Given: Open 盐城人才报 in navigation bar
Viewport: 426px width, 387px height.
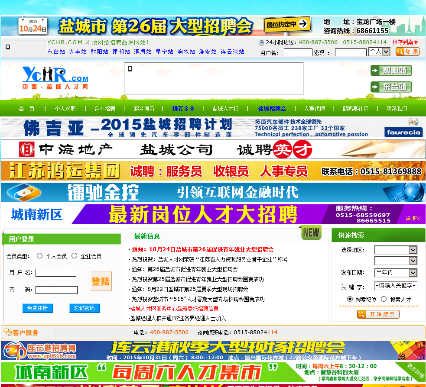Looking at the screenshot, I should (x=225, y=109).
